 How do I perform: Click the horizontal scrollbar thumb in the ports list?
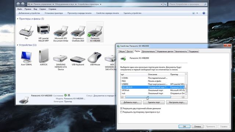[148, 97]
